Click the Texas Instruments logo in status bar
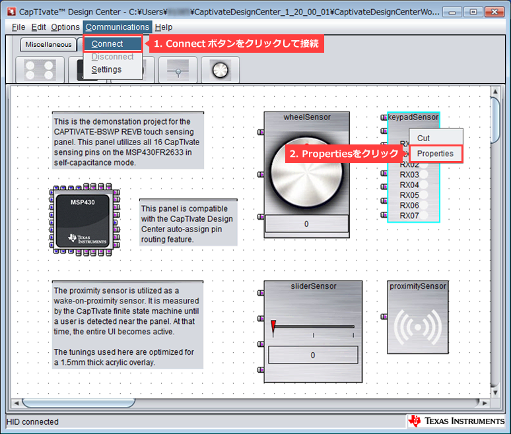The width and height of the screenshot is (511, 434). pyautogui.click(x=456, y=421)
